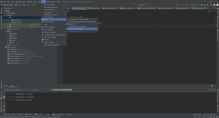The height and width of the screenshot is (118, 219).
Task: Click the orange IDE updates icon
Action: click(x=214, y=5)
